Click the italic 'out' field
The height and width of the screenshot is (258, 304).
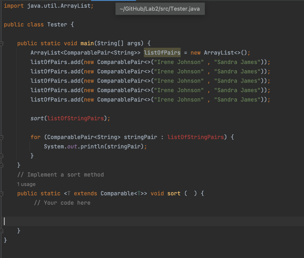[x=72, y=146]
